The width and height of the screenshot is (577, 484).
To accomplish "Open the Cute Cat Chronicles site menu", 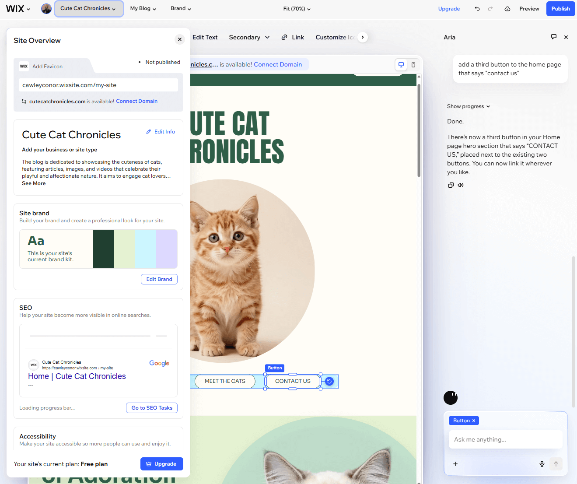I will point(89,8).
